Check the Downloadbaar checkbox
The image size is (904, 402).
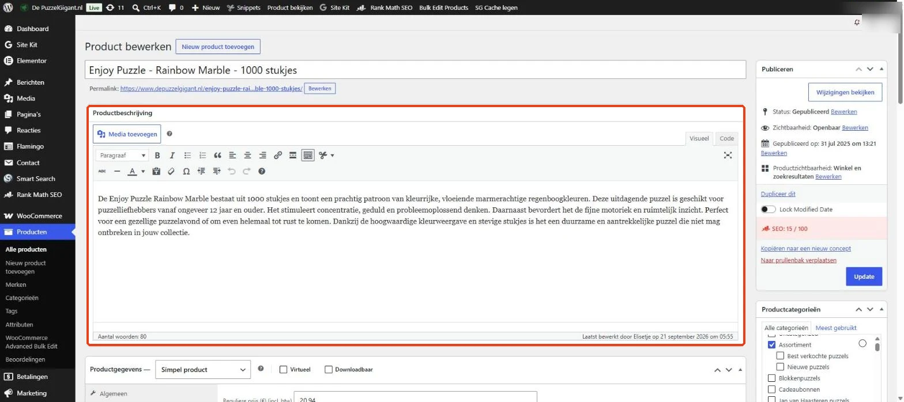[x=329, y=370]
